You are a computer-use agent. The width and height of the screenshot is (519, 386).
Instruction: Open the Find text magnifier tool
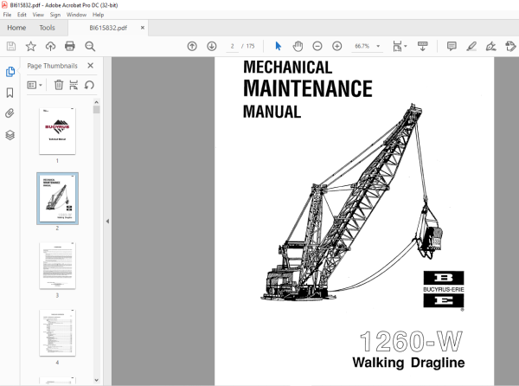click(90, 46)
